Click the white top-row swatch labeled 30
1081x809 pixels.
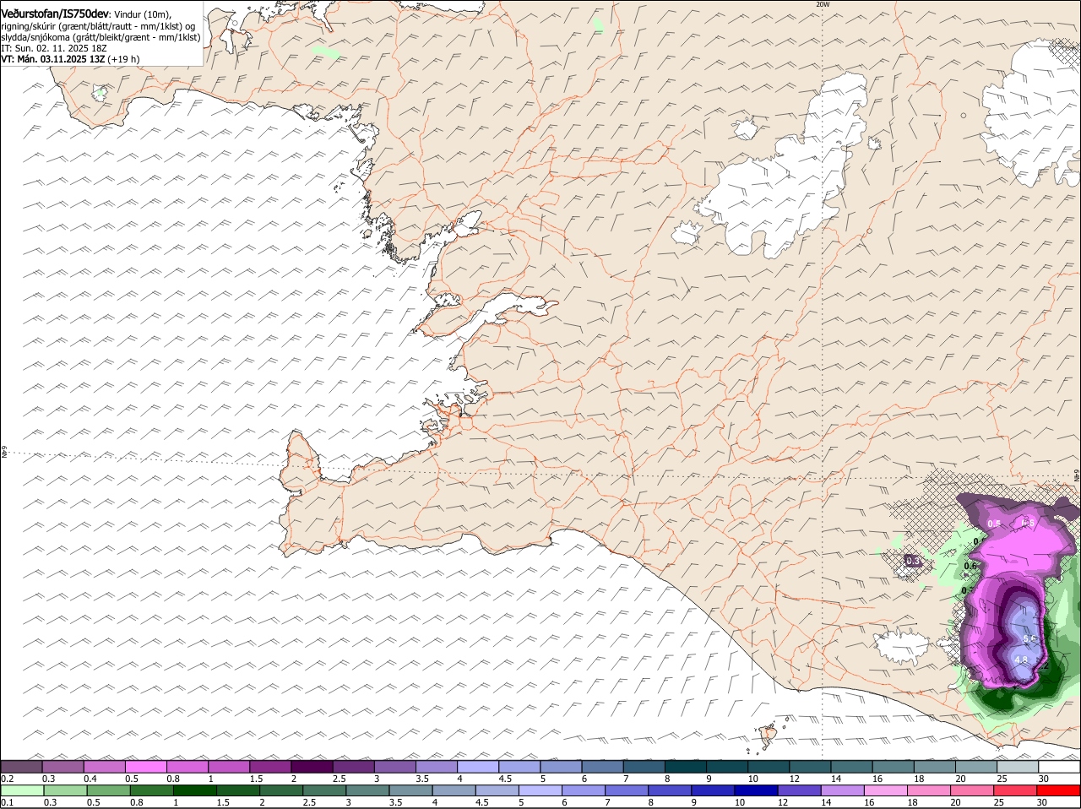(x=1060, y=766)
